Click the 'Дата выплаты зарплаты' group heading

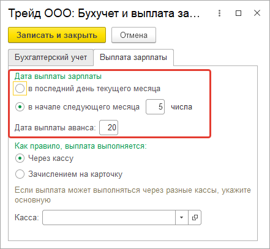[x=58, y=76]
